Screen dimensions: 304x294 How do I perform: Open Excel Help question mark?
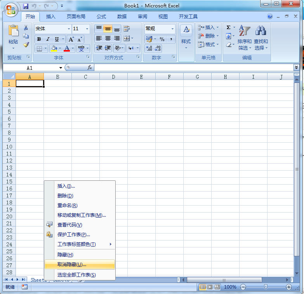tap(270, 16)
